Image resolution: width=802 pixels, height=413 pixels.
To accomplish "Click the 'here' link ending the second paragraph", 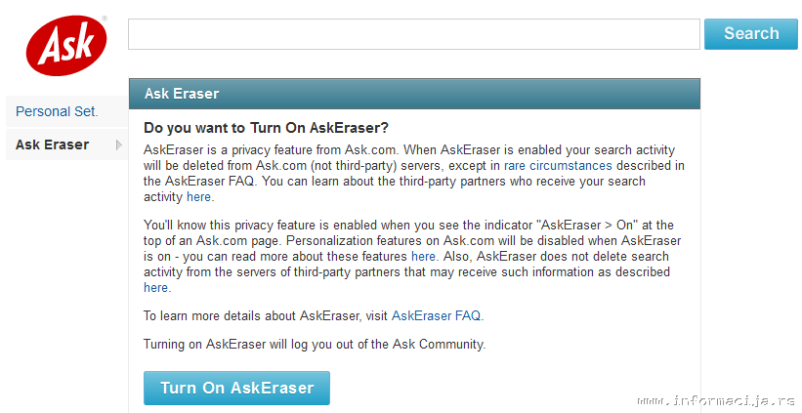I will click(x=155, y=288).
